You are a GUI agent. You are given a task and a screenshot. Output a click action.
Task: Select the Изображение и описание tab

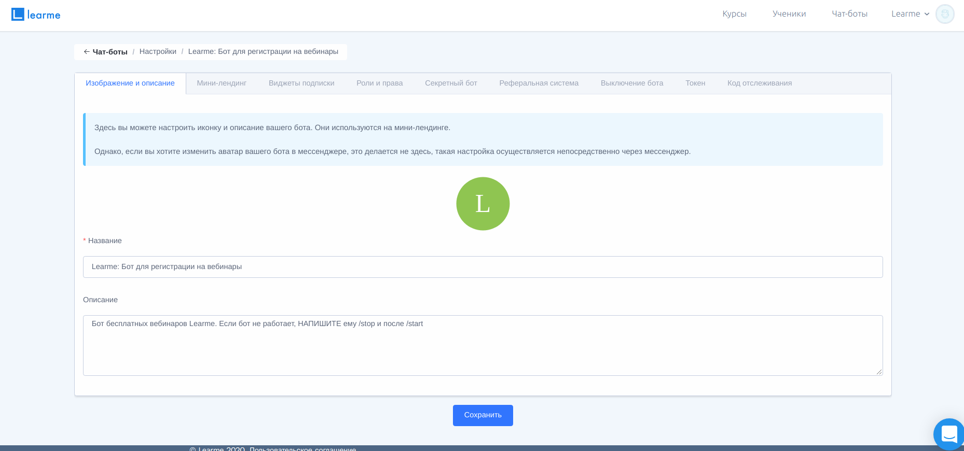click(x=130, y=83)
